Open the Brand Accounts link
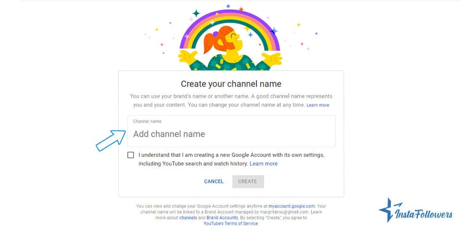 coord(222,218)
